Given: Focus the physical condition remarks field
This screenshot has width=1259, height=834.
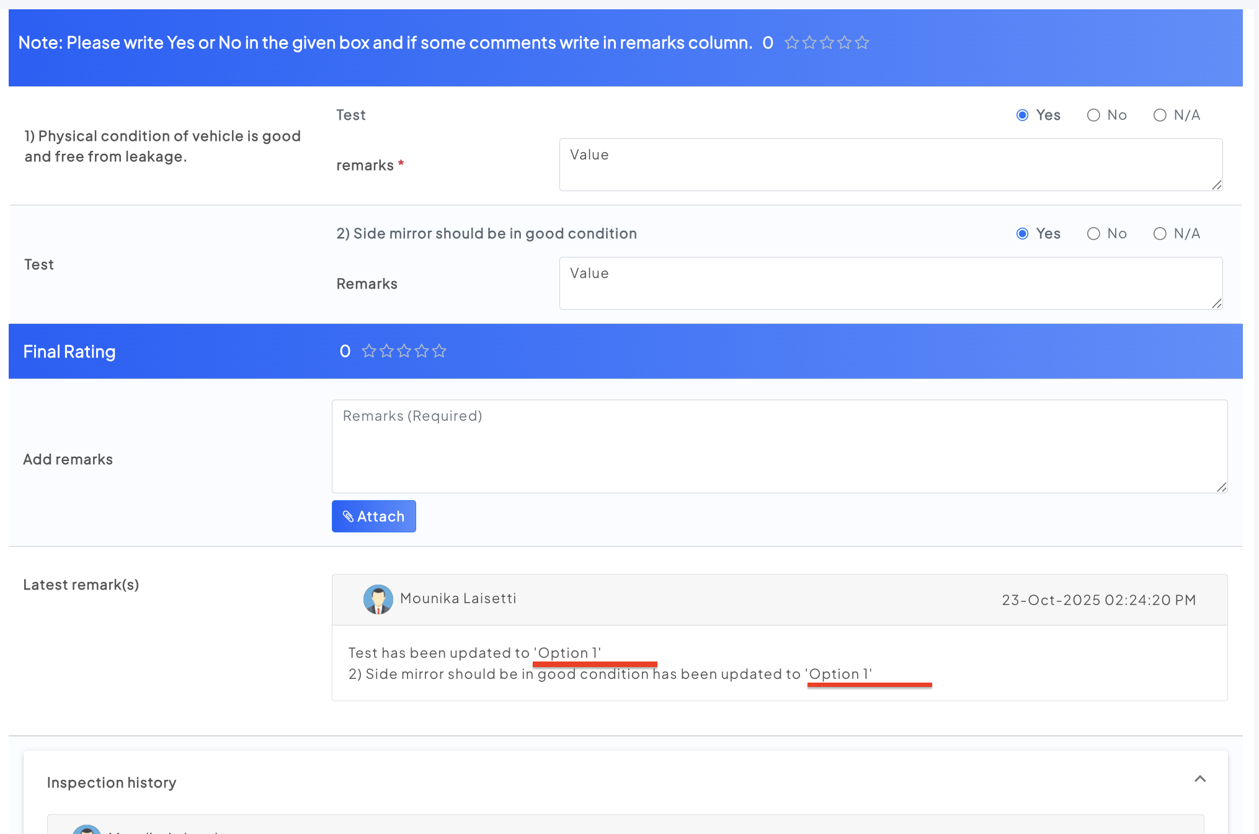Looking at the screenshot, I should coord(891,164).
